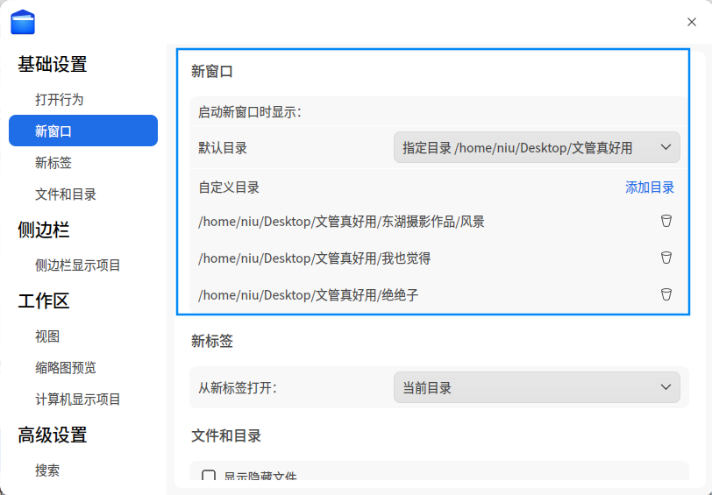The width and height of the screenshot is (712, 495).
Task: Jump to 侧边栏显示项目 settings
Action: click(x=78, y=265)
